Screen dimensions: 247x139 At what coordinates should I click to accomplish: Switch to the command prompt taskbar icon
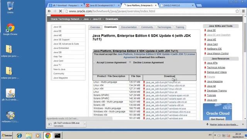coord(58,136)
